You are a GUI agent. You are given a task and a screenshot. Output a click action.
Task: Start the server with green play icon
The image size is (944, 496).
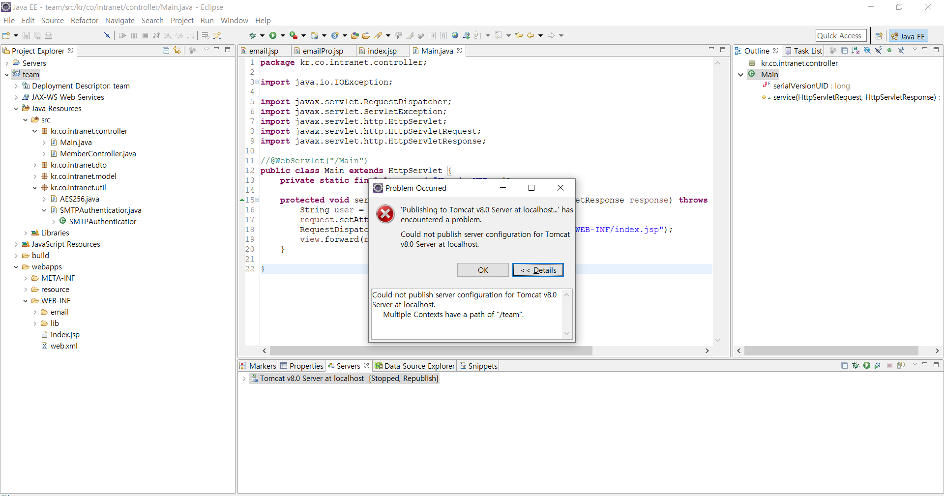[x=867, y=365]
